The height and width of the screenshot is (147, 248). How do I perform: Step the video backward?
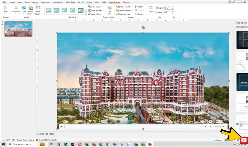[205, 126]
